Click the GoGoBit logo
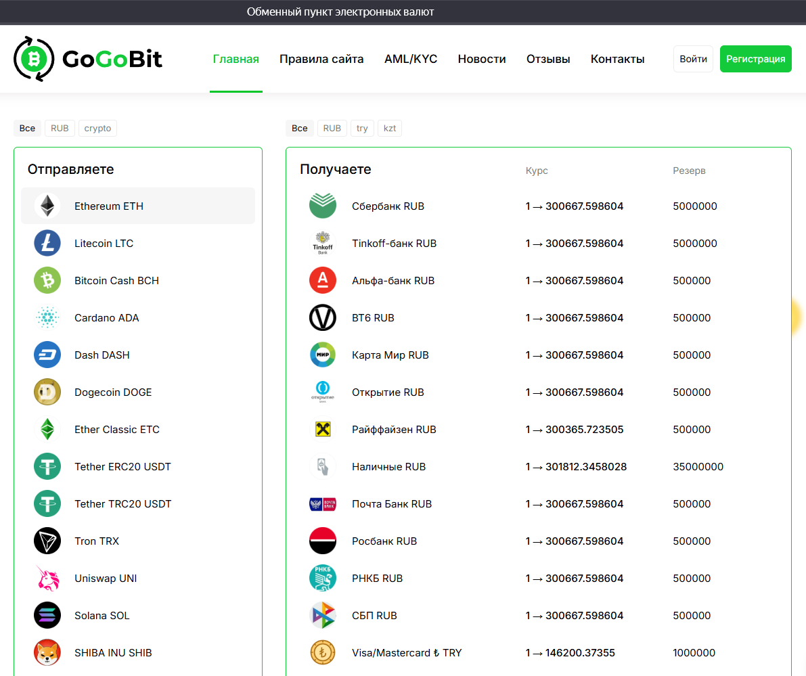The height and width of the screenshot is (676, 806). click(87, 59)
